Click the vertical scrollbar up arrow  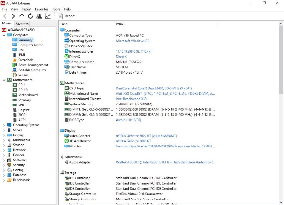(x=281, y=23)
